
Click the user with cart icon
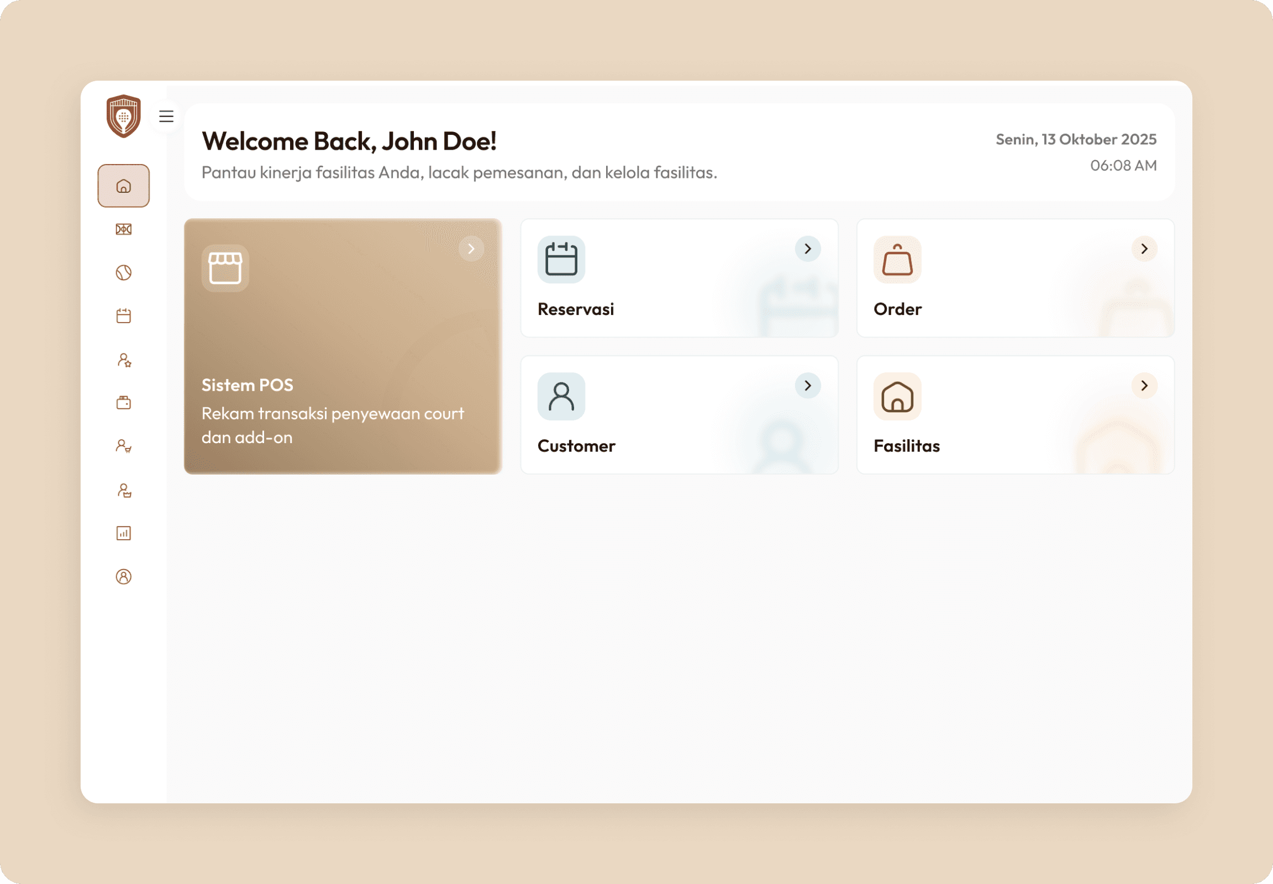[124, 446]
